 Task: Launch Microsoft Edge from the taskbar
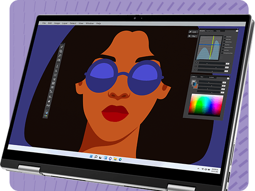120,160
